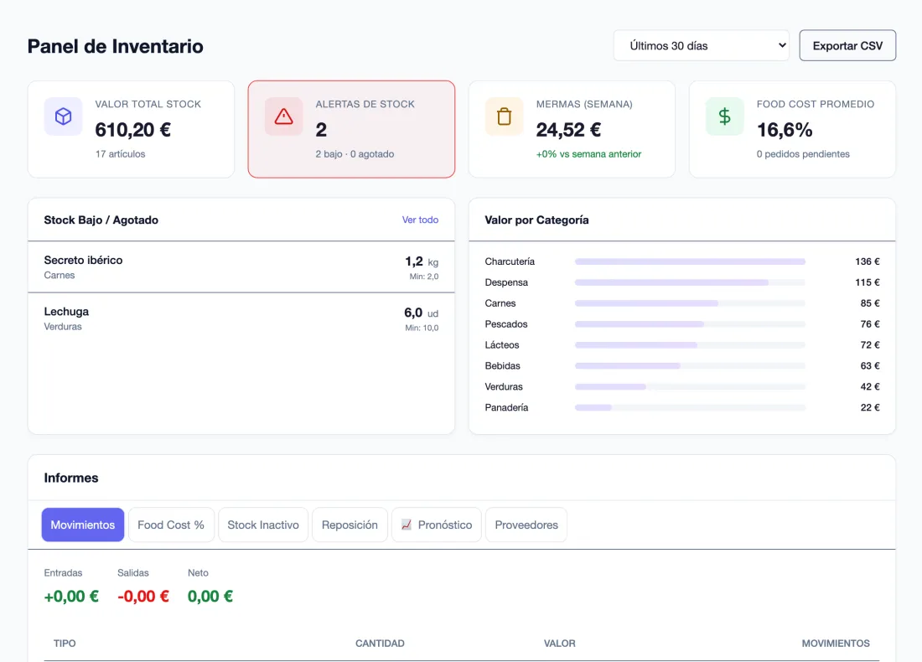Open the Últimos 30 días period dropdown

pos(701,45)
